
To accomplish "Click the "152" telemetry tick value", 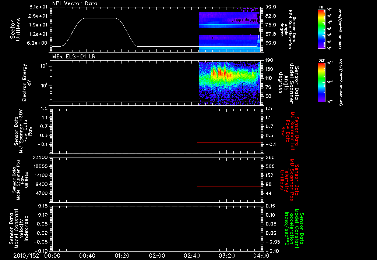I will coord(269,175).
